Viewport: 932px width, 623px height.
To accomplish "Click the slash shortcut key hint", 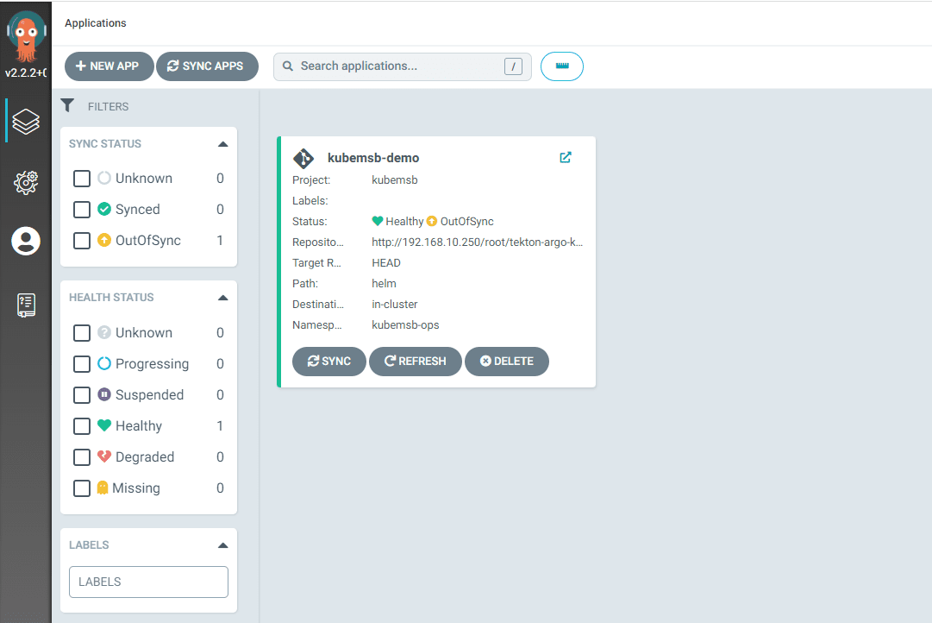I will 514,66.
